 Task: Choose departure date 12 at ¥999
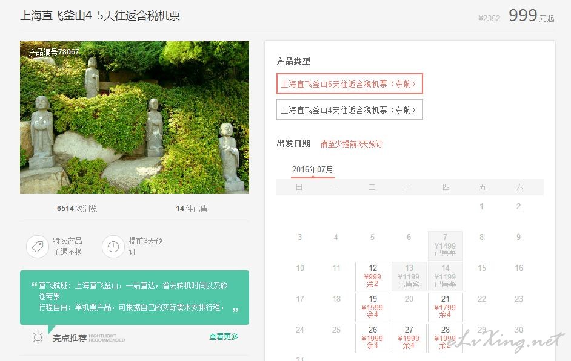coord(373,276)
